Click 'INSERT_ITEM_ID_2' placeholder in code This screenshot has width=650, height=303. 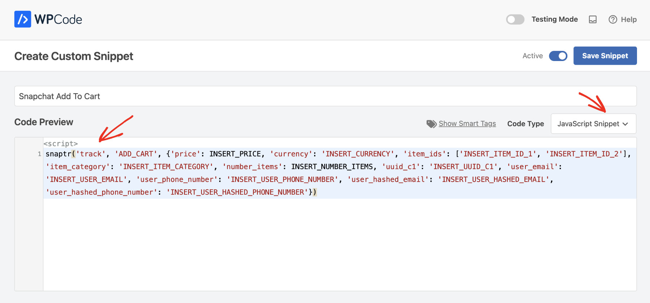(584, 154)
